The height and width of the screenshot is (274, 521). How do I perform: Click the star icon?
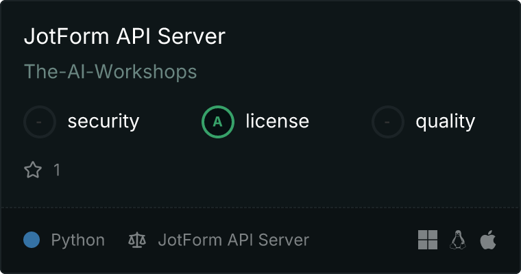point(33,170)
